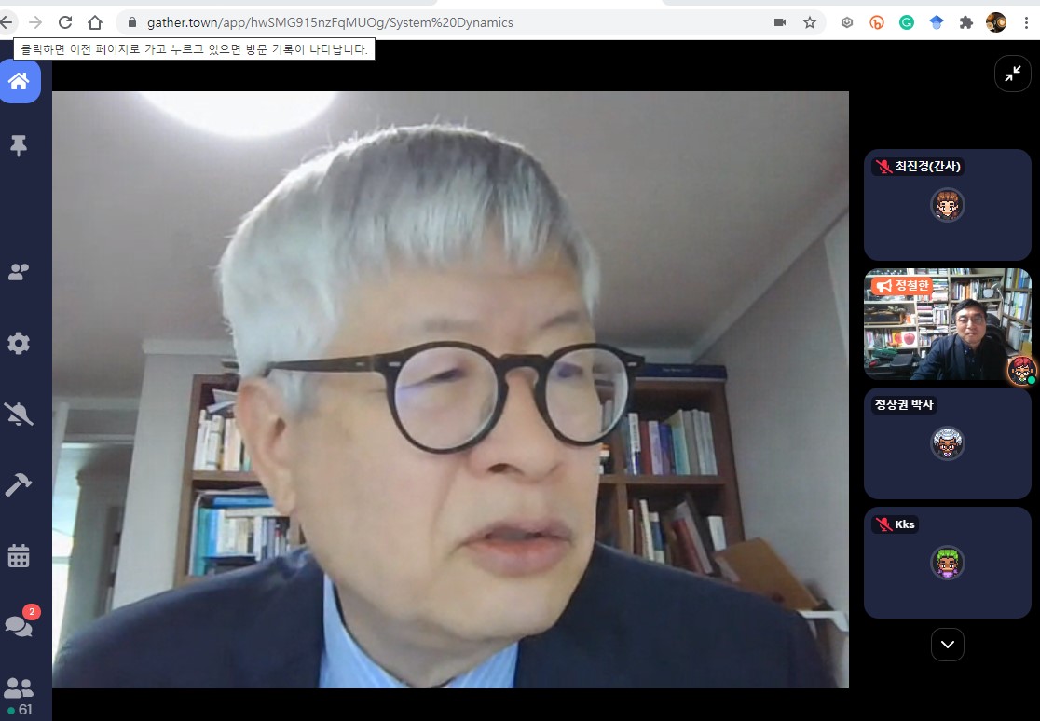Go to the browser home page
1040x721 pixels.
point(95,22)
